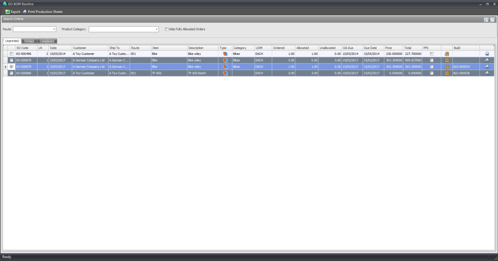The width and height of the screenshot is (498, 261).
Task: Click the Print Production Sheets button
Action: point(45,12)
